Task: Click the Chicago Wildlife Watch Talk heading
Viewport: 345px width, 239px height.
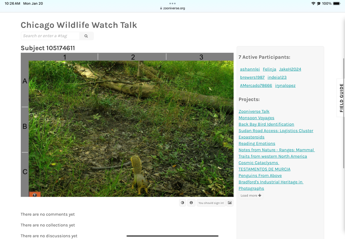Action: (79, 25)
